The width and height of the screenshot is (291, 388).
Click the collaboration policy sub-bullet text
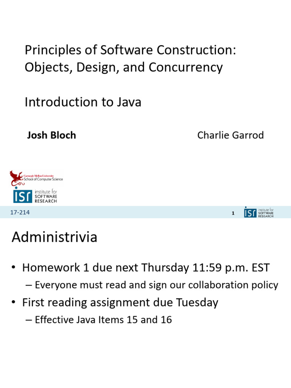coord(156,285)
